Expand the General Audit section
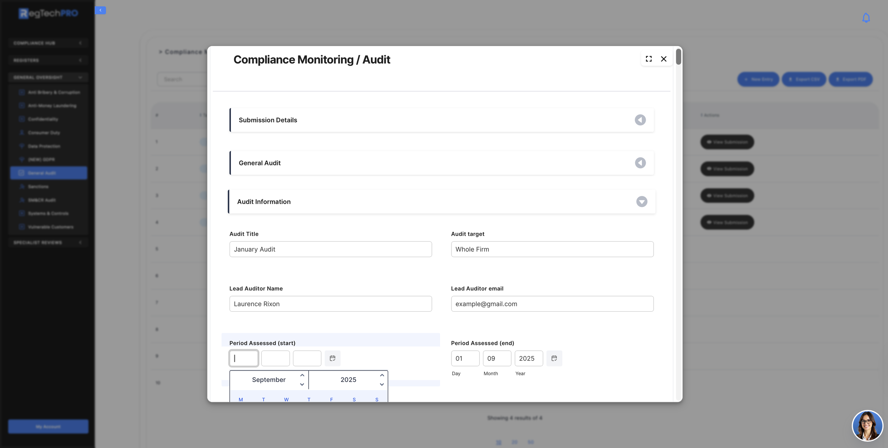The width and height of the screenshot is (888, 448). point(640,163)
